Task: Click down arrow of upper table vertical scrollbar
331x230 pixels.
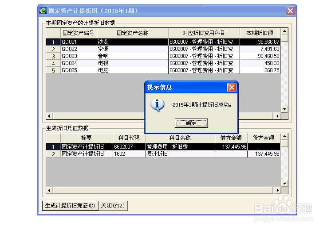Action: coord(284,109)
